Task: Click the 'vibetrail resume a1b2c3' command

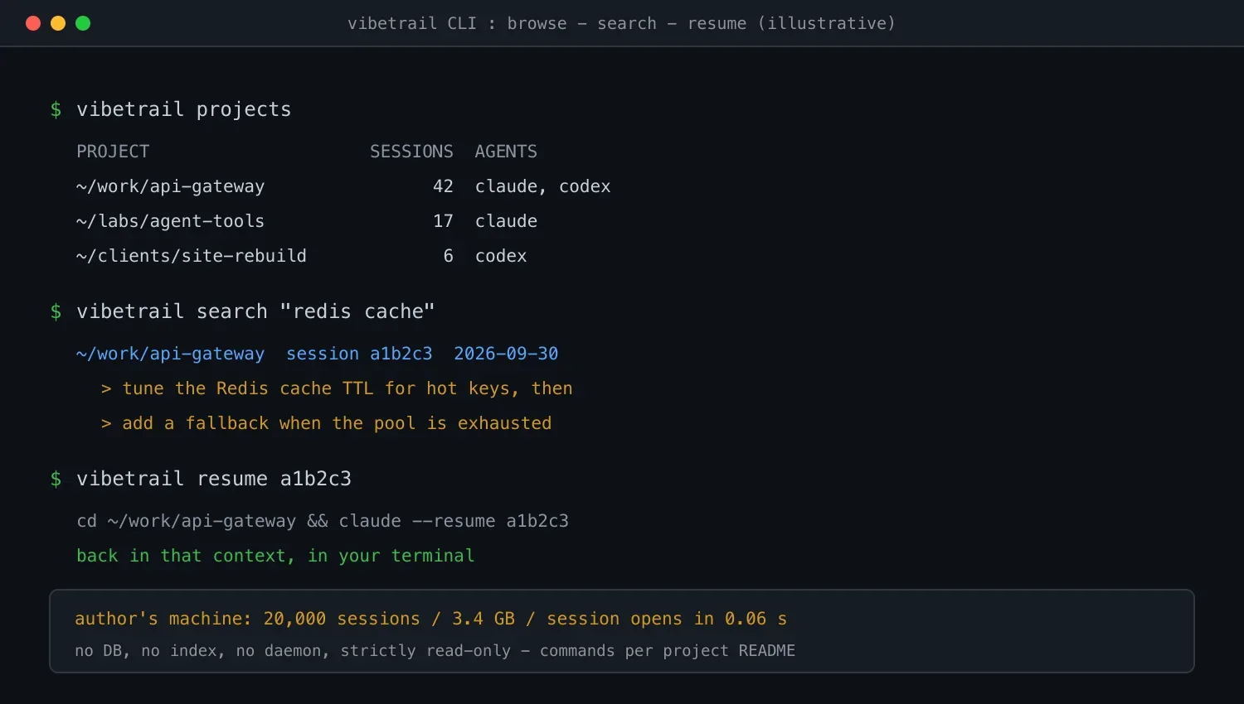Action: (x=214, y=479)
